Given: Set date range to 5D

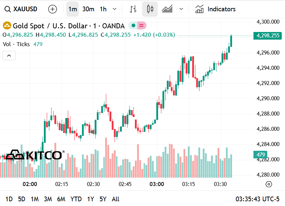Looking at the screenshot, I should (x=21, y=199).
